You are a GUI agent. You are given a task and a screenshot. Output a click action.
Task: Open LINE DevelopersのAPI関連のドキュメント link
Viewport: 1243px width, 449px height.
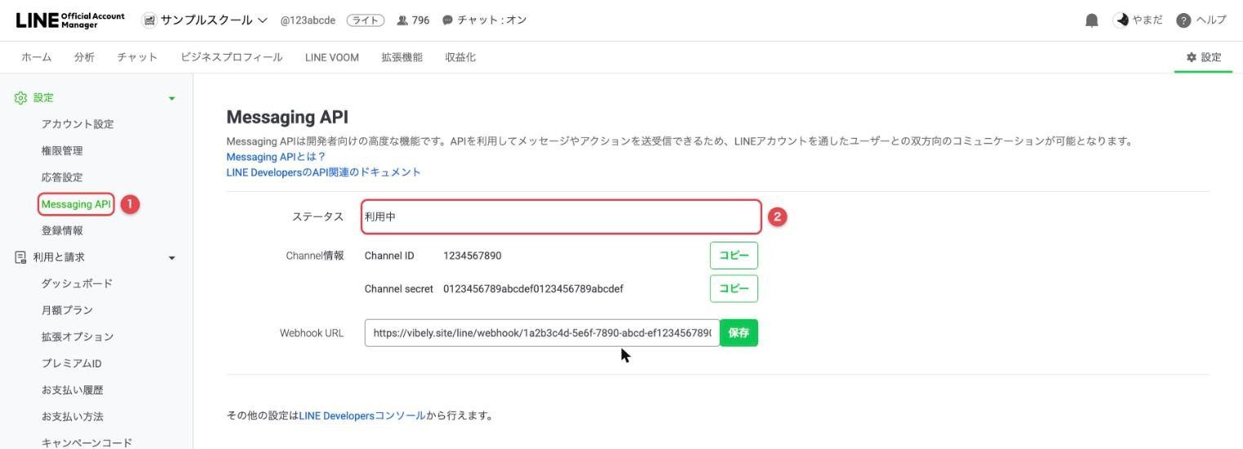click(323, 172)
